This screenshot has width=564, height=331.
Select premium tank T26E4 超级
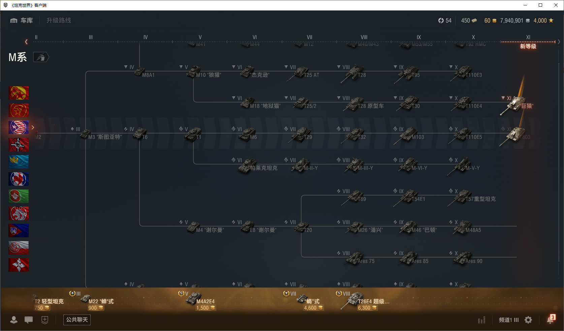pos(363,301)
